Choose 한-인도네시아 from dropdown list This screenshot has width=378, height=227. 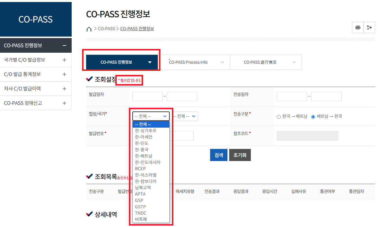pyautogui.click(x=151, y=162)
